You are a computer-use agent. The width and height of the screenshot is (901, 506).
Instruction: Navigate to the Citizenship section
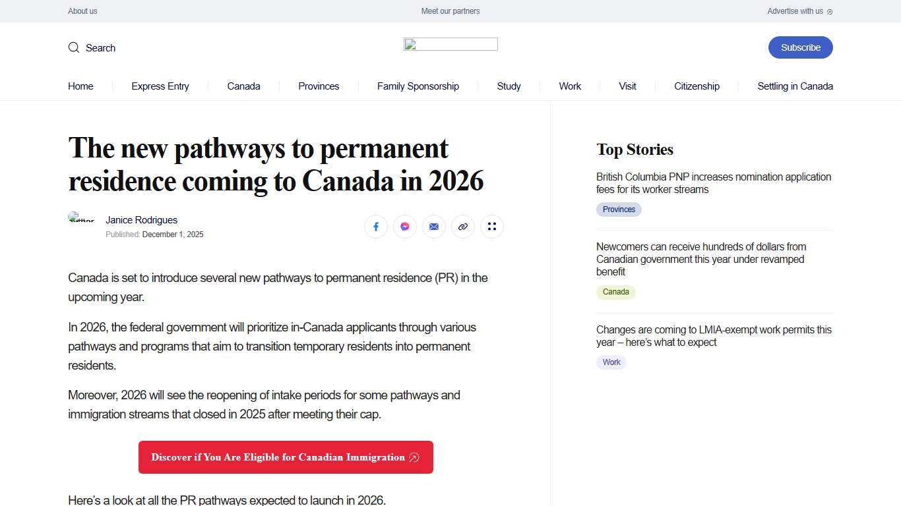pyautogui.click(x=697, y=86)
